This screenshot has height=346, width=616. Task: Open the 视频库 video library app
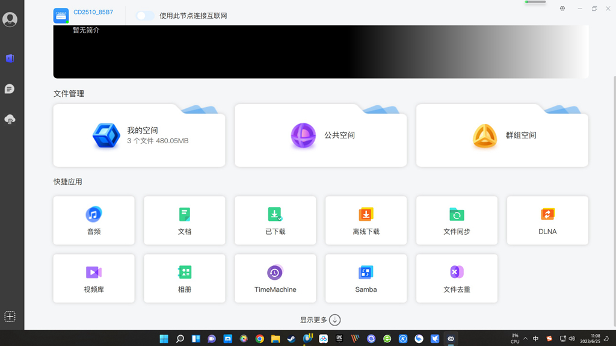click(x=94, y=279)
